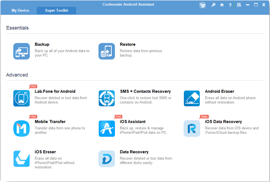Select the Android Eraser icon
This screenshot has width=270, height=182.
pos(192,98)
